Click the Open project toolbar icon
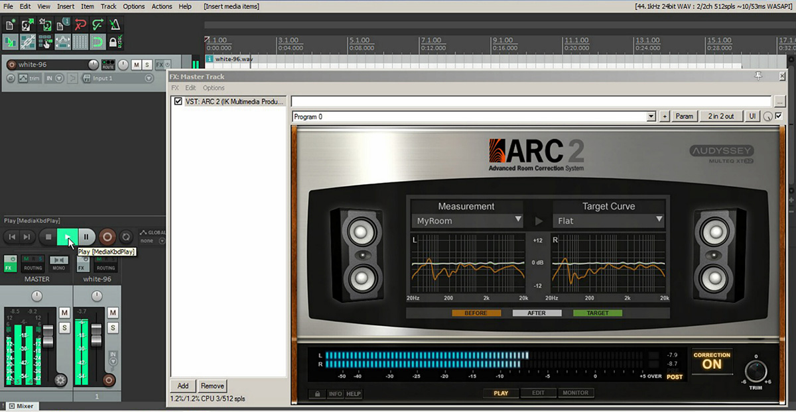The image size is (796, 412). coord(28,26)
